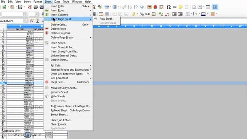Click the Background Color icon
The width and height of the screenshot is (247, 139).
(x=203, y=14)
